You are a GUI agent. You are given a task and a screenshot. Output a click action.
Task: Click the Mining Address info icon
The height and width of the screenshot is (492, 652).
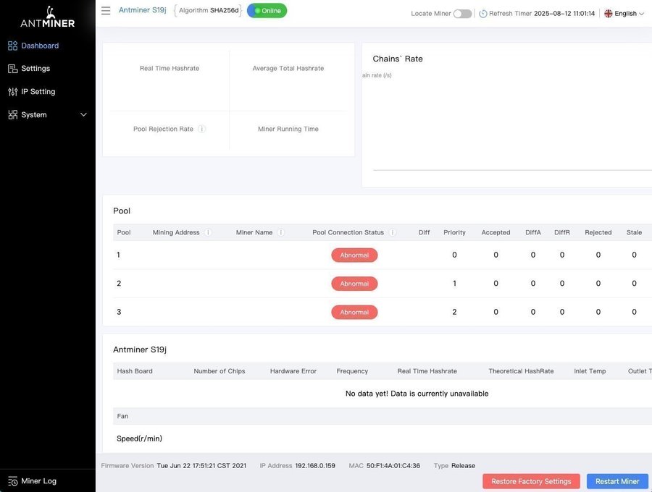208,232
